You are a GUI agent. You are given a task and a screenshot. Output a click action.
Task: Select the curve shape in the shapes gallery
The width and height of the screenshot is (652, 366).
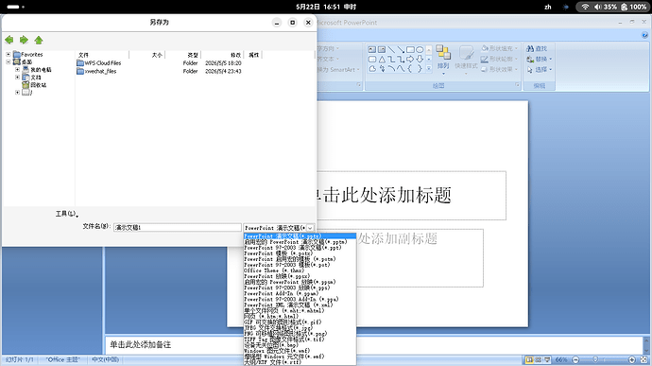[401, 69]
